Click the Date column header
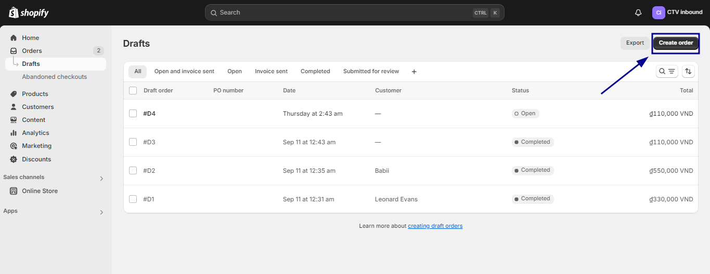Screen dimensions: 710x274 click(x=289, y=90)
